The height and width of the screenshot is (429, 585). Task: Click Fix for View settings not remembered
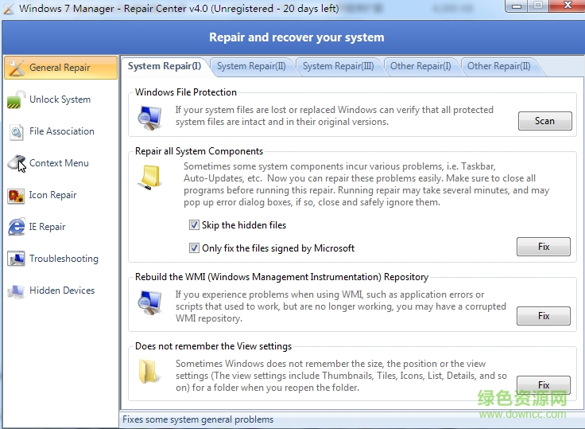(544, 385)
